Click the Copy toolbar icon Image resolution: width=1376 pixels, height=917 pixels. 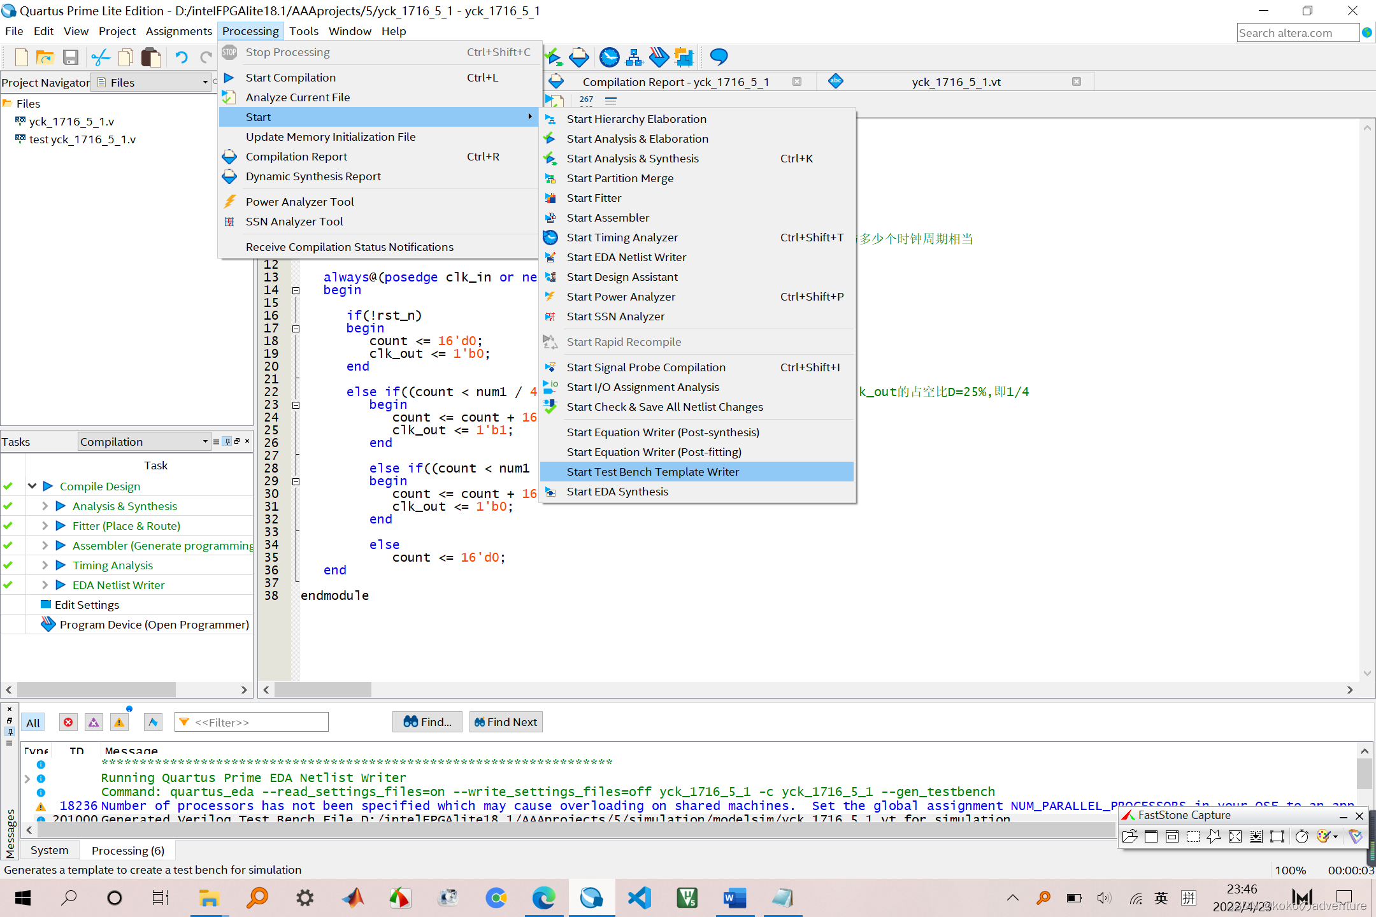click(x=126, y=57)
